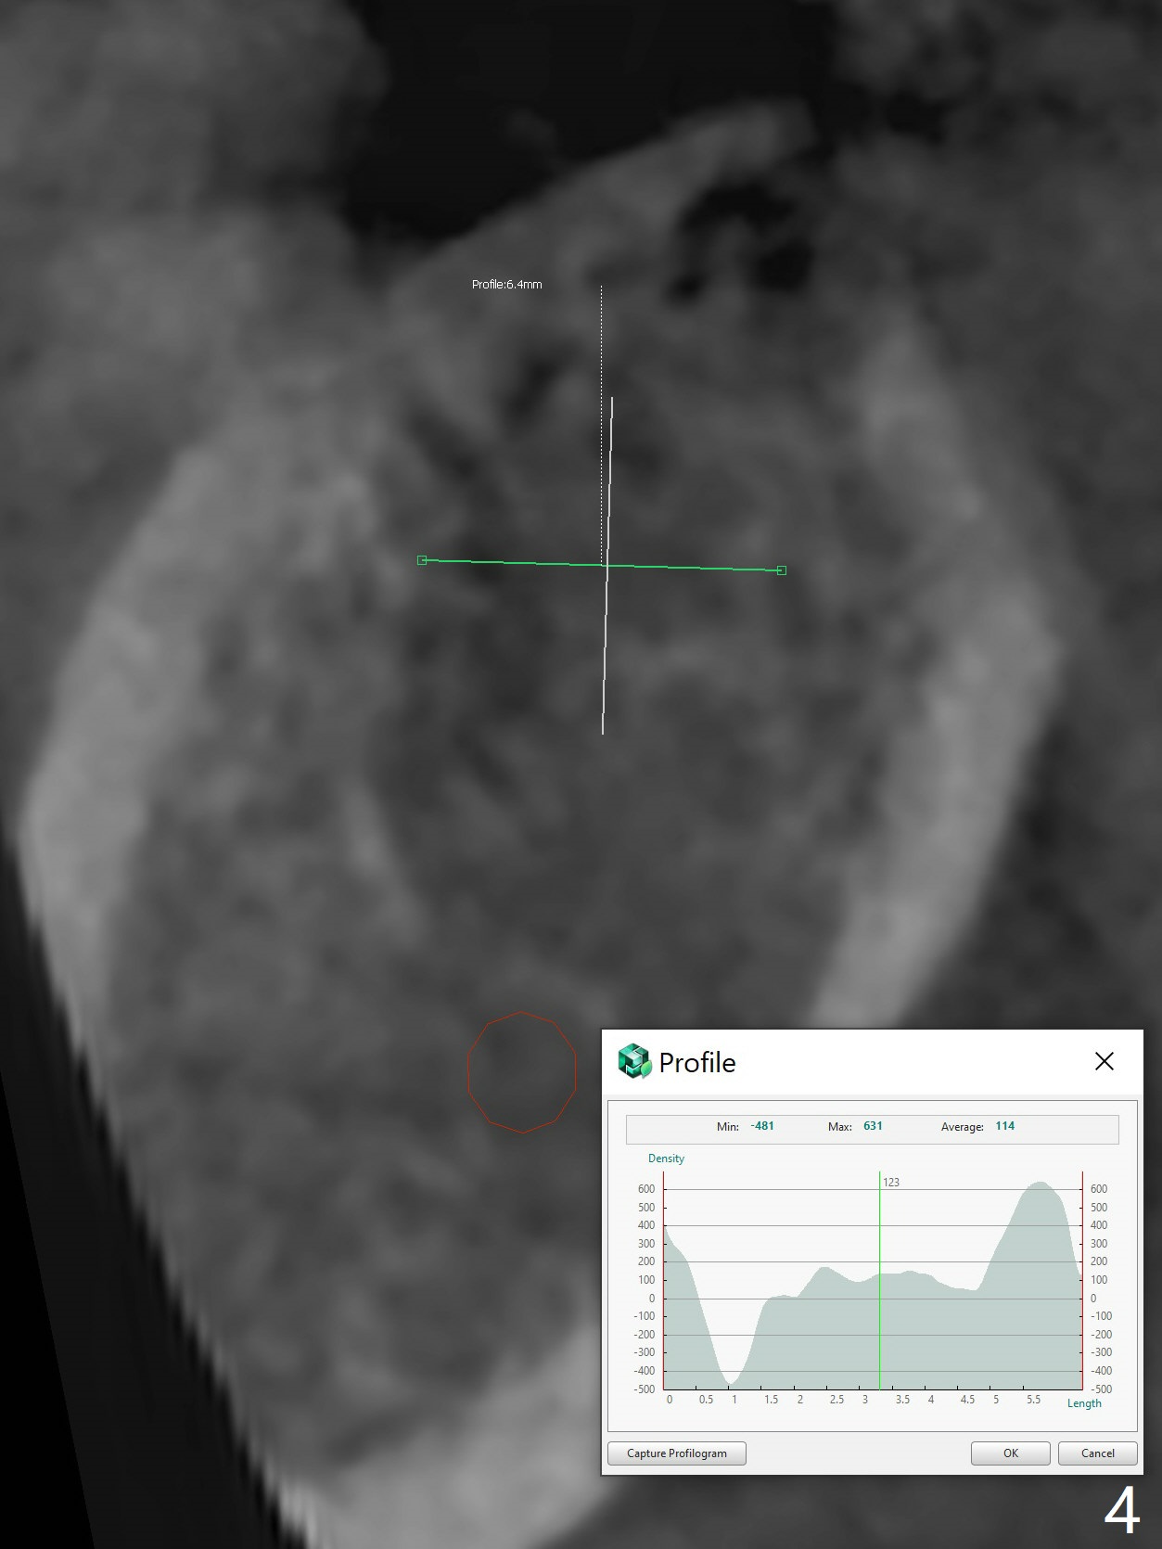1162x1549 pixels.
Task: Click the Min value -481
Action: pyautogui.click(x=762, y=1126)
